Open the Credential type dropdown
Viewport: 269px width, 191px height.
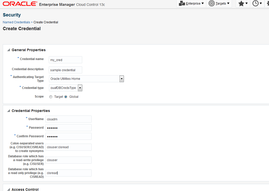(x=80, y=88)
